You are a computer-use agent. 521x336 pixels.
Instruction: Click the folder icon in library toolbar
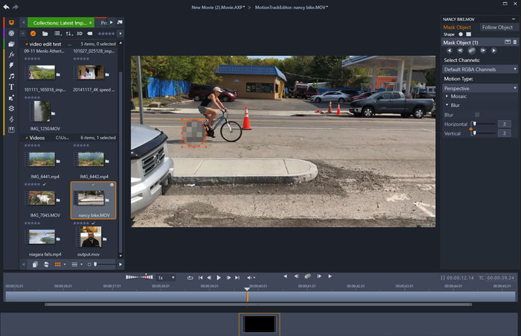(45, 33)
